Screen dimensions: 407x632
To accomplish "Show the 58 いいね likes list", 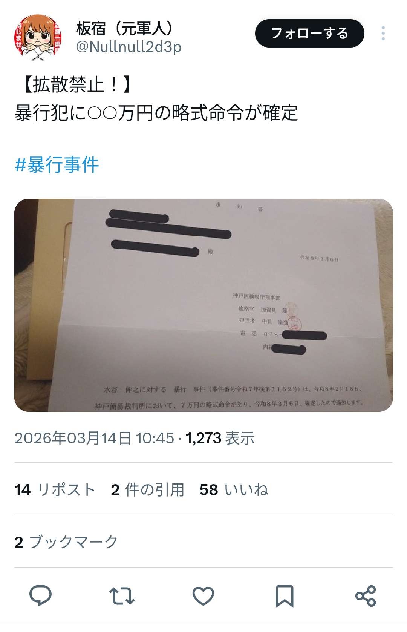I will click(234, 490).
